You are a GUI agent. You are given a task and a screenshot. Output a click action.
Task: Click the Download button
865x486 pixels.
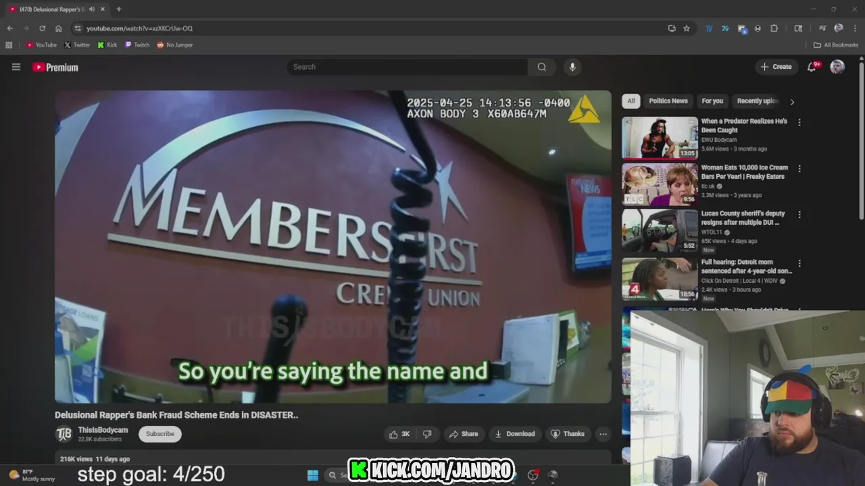515,434
